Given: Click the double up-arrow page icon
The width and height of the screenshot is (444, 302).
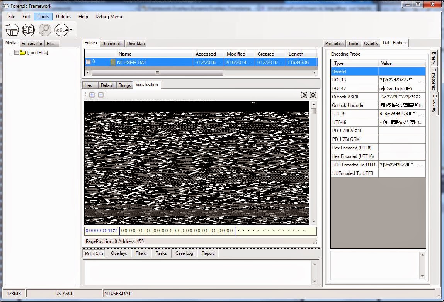Looking at the screenshot, I should click(304, 95).
